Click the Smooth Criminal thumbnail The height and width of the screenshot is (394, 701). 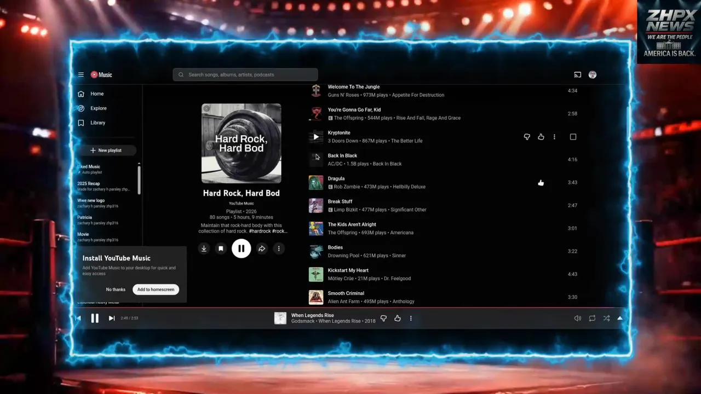click(x=316, y=298)
